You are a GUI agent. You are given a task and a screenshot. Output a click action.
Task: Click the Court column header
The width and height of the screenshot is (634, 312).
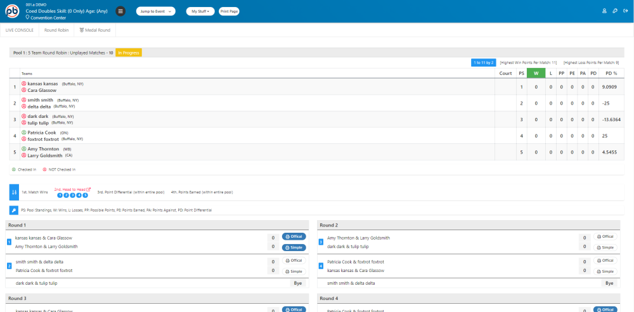click(x=505, y=74)
